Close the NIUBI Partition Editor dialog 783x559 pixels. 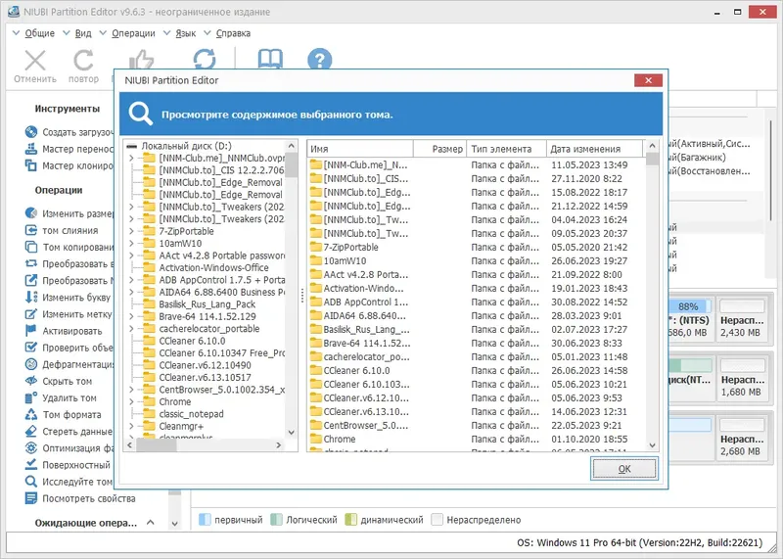pos(648,80)
